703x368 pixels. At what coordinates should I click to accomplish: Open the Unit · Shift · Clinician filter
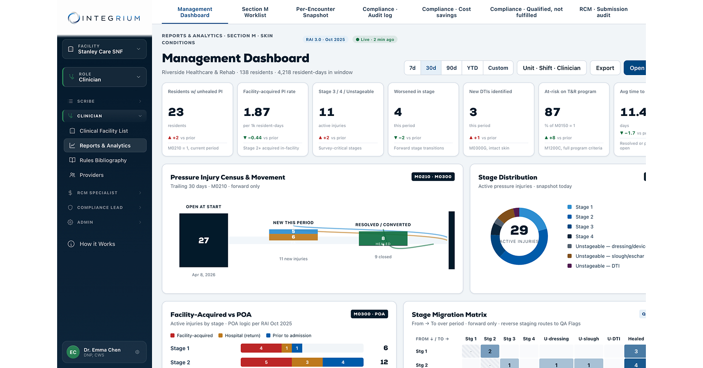(x=551, y=68)
